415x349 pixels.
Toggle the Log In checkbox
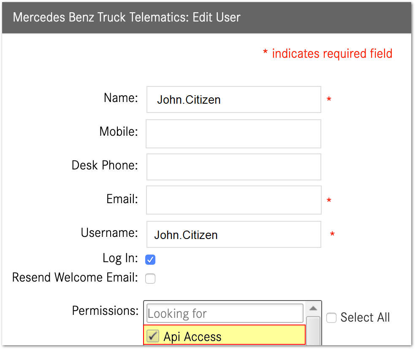[x=150, y=260]
